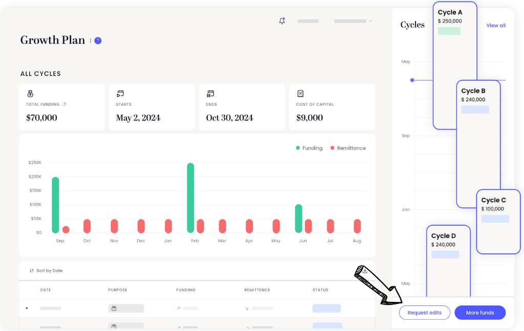Click the calendar icon in the Ends card
This screenshot has height=331, width=524.
210,94
